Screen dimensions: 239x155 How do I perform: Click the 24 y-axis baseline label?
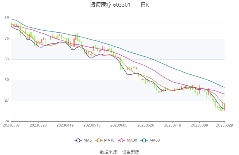point(7,121)
